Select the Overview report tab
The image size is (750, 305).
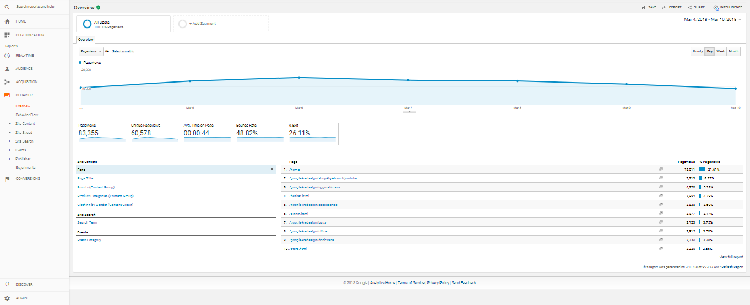85,40
